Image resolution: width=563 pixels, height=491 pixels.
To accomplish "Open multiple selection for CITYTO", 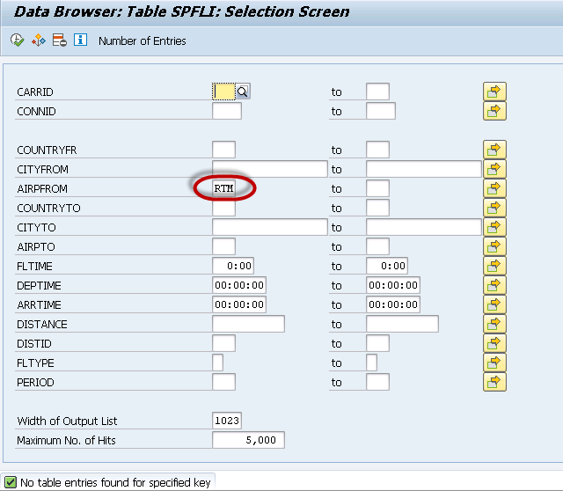I will tap(494, 227).
